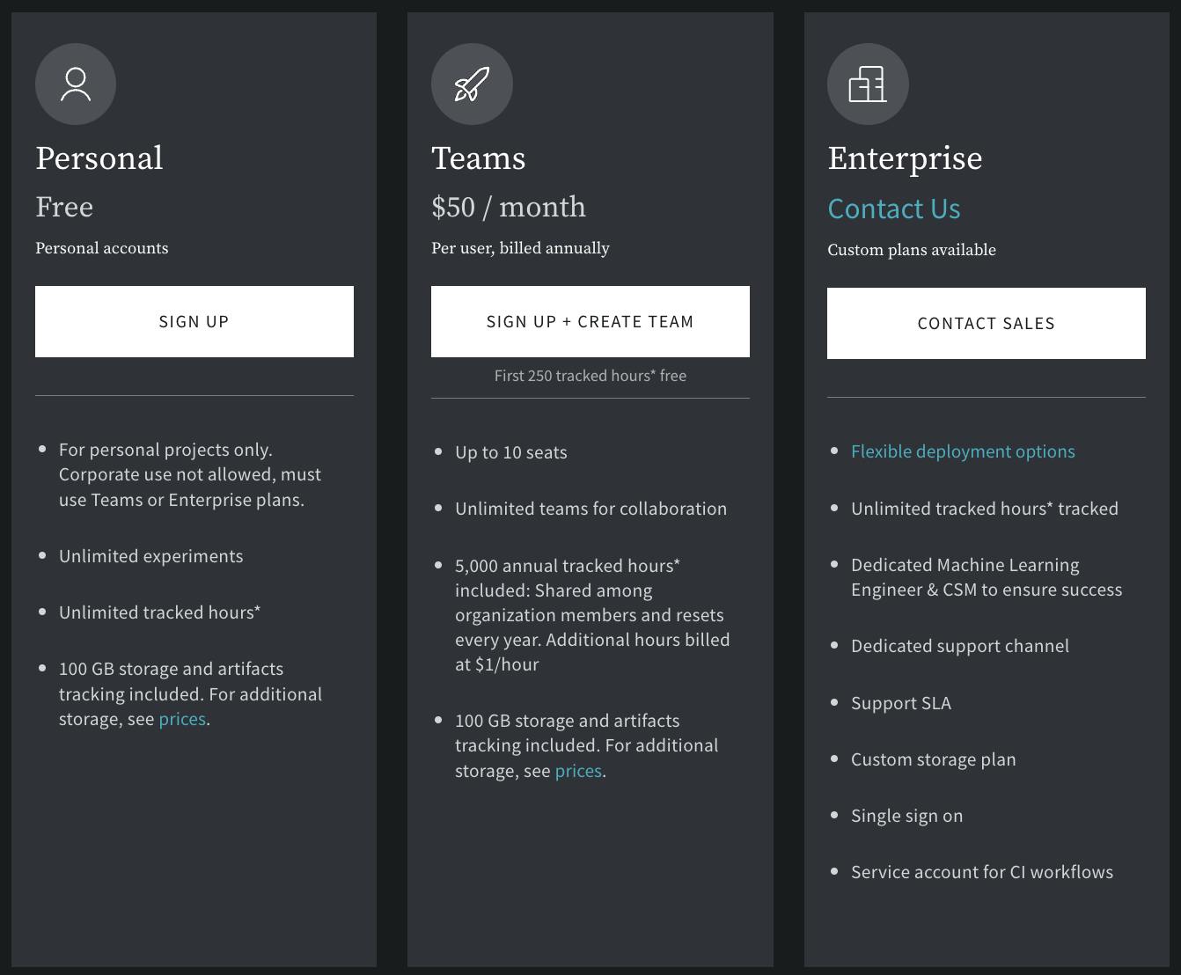
Task: Open the prices link in Teams plan
Action: click(578, 771)
